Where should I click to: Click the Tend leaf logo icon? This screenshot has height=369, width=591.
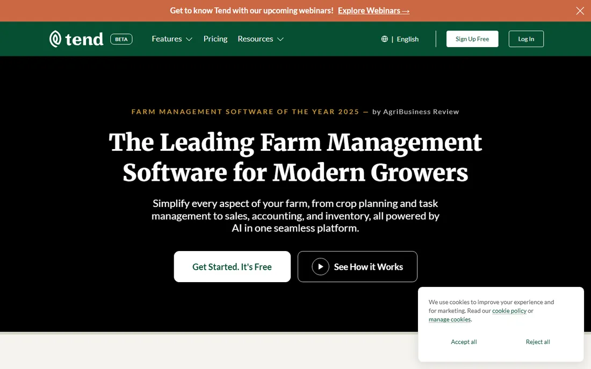pyautogui.click(x=55, y=39)
